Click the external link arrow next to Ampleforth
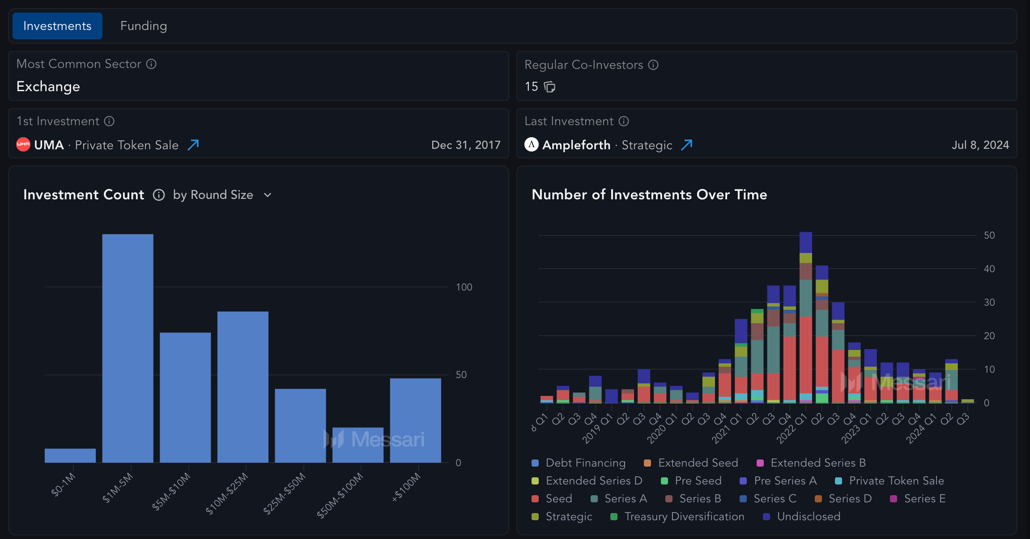Viewport: 1030px width, 539px height. tap(687, 144)
